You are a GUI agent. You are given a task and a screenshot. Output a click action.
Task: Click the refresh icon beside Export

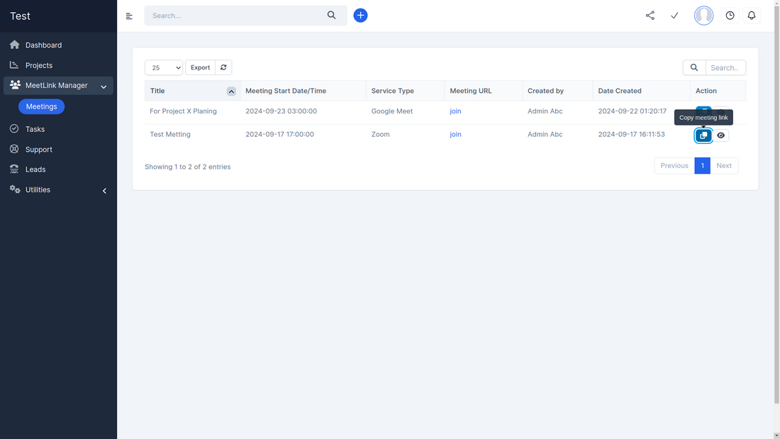223,67
